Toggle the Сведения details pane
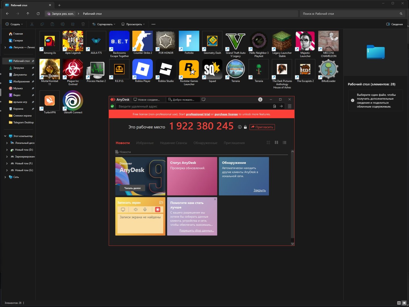 pyautogui.click(x=395, y=24)
